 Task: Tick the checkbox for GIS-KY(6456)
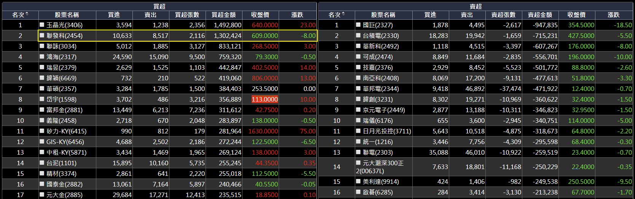coord(42,141)
